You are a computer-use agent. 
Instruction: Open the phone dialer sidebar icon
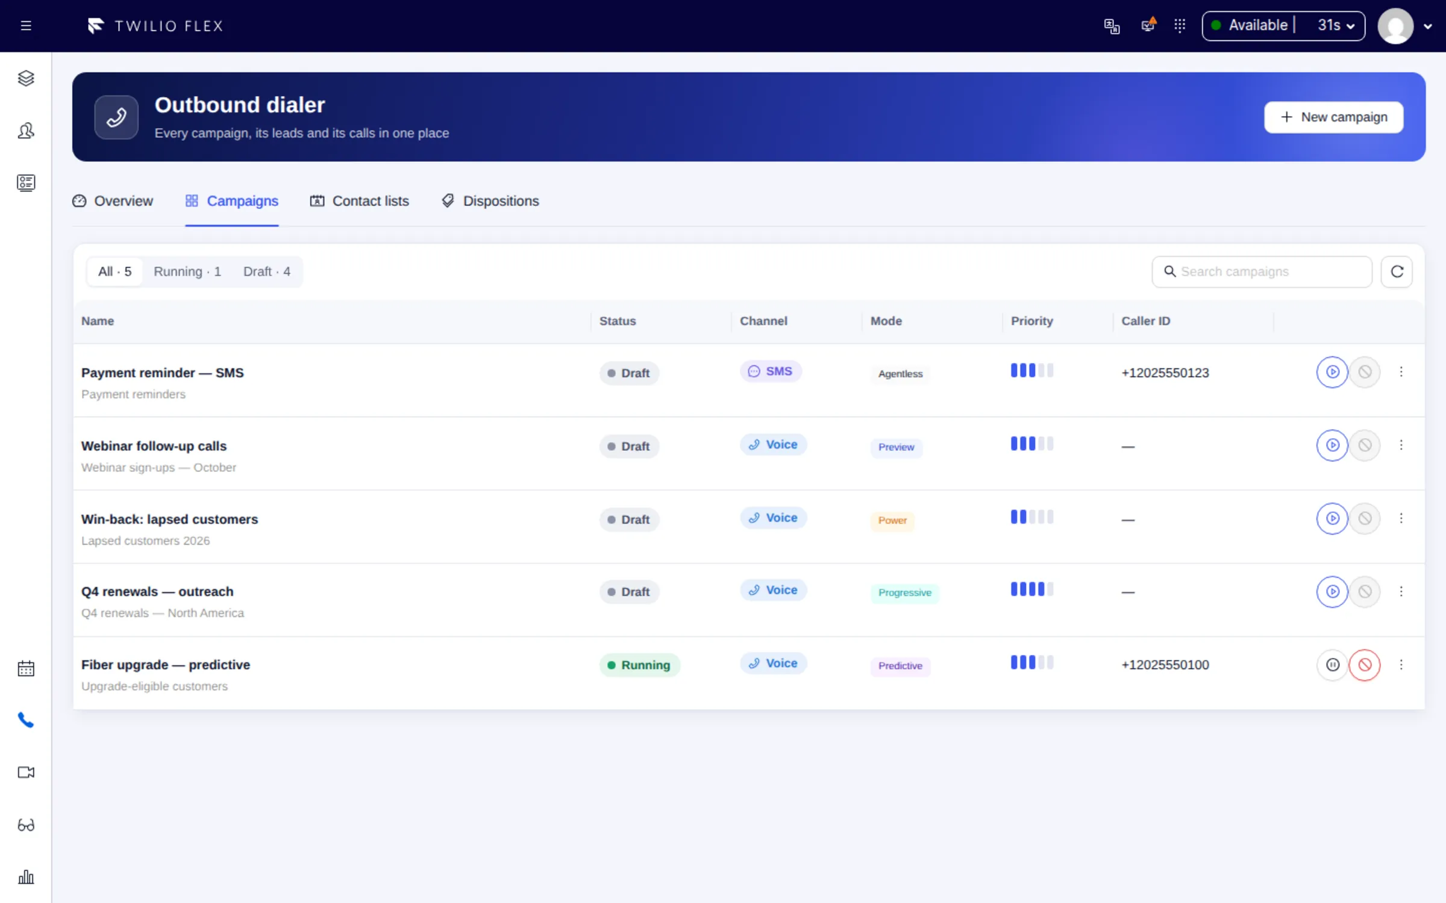[26, 720]
